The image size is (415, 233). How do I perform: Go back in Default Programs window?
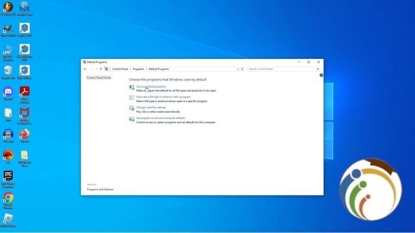click(85, 69)
